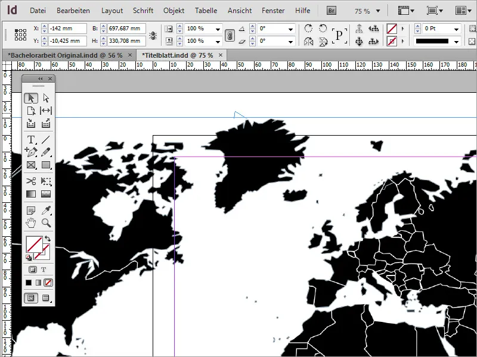
Task: Toggle constrain proportions for width and height
Action: pyautogui.click(x=153, y=36)
